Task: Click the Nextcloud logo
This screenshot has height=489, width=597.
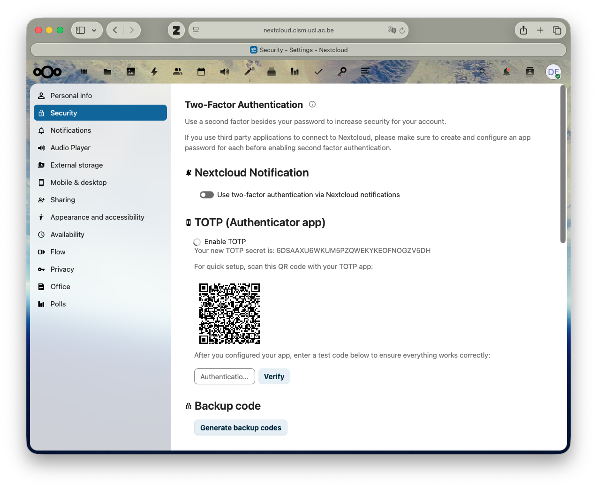Action: (x=47, y=72)
